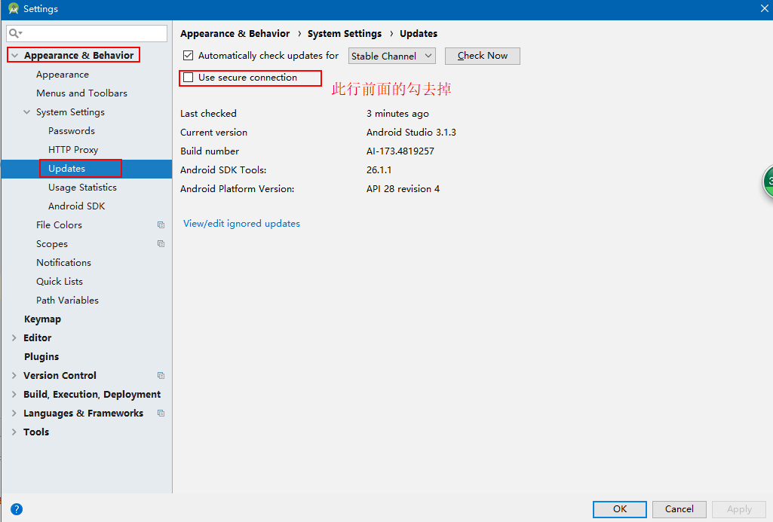
Task: Open Notifications settings
Action: point(63,262)
